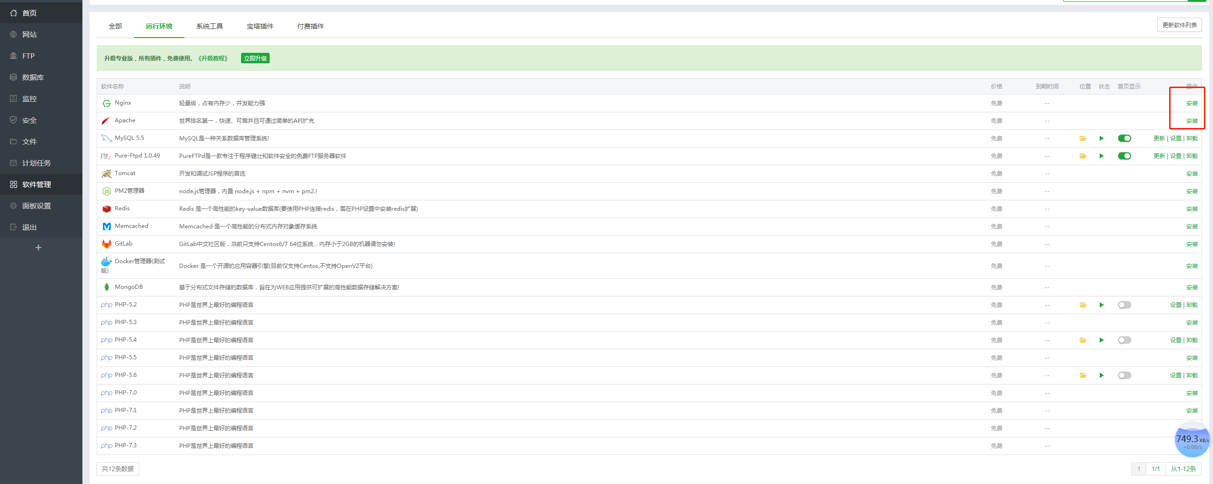Image resolution: width=1213 pixels, height=484 pixels.
Task: Click page number 1 in pagination
Action: click(x=1139, y=469)
